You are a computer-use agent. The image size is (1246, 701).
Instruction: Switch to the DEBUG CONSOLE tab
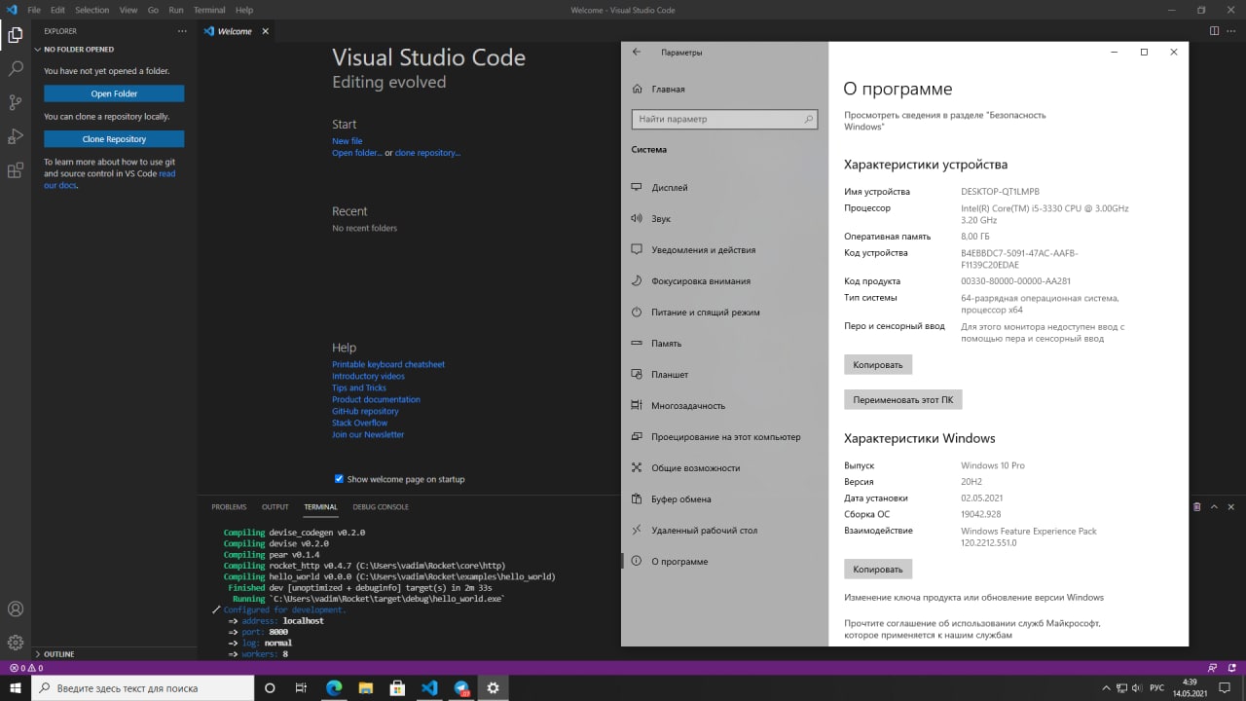point(381,507)
